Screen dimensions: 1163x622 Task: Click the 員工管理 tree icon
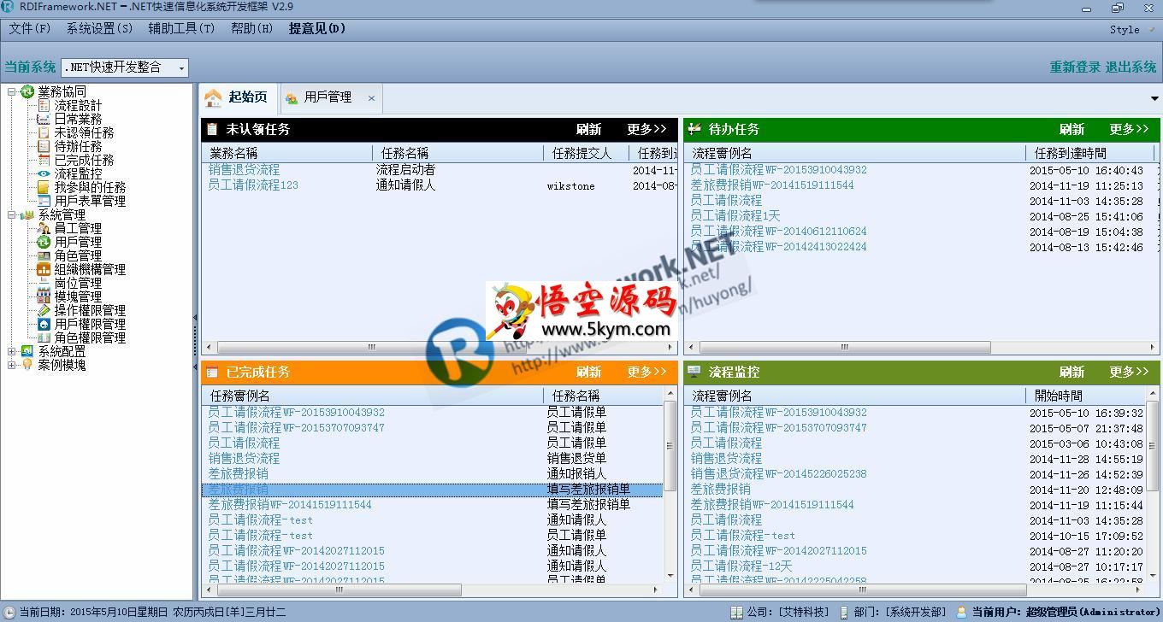44,228
